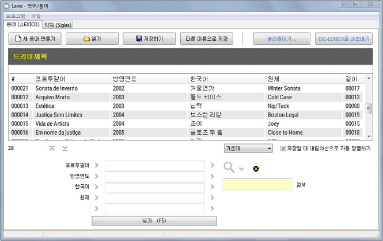Viewport: 383px width, 241px height.
Task: Sort by # column header
Action: coord(21,79)
